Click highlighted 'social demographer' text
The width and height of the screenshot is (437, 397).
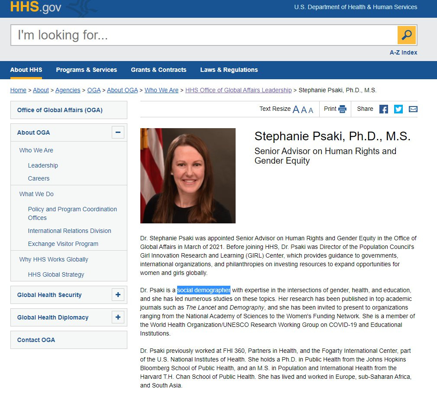pos(204,290)
